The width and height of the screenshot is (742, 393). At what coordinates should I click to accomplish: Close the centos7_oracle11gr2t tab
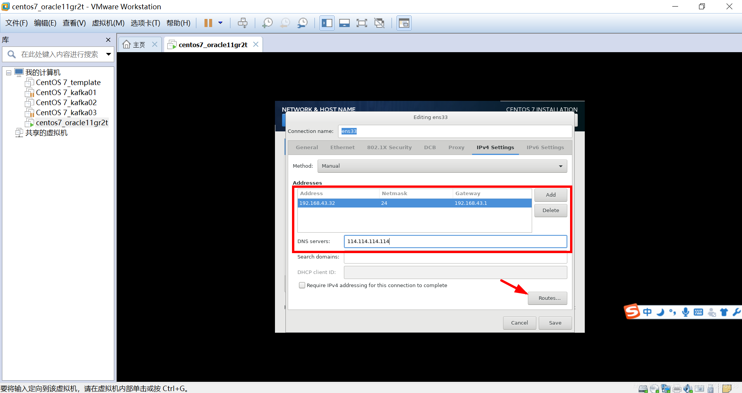tap(256, 44)
